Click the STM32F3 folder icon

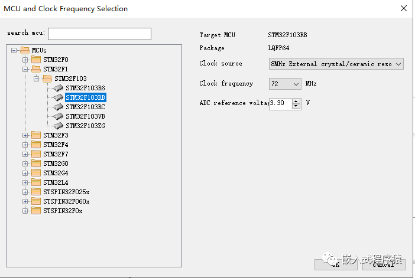pyautogui.click(x=36, y=135)
